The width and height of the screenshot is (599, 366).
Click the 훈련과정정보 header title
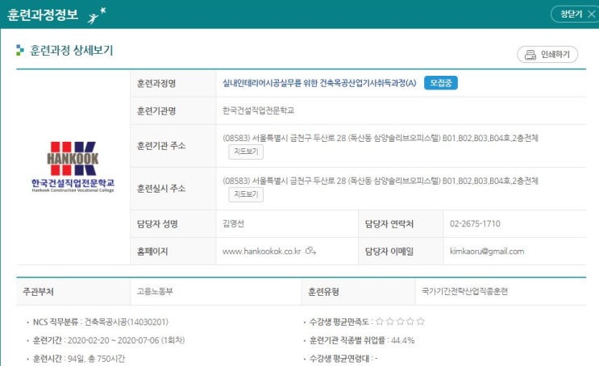pos(43,15)
